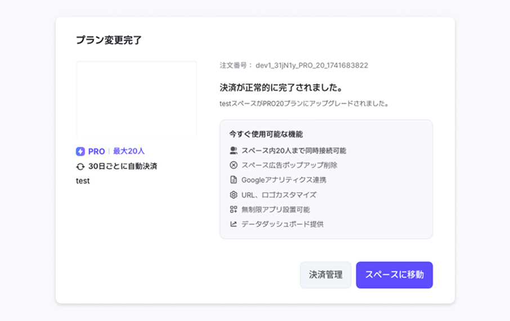Click the data dashboard chart icon
Image resolution: width=510 pixels, height=321 pixels.
(x=234, y=224)
